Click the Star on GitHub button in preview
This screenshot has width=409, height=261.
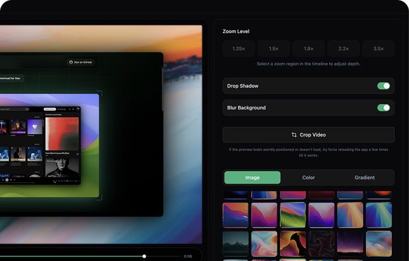81,62
